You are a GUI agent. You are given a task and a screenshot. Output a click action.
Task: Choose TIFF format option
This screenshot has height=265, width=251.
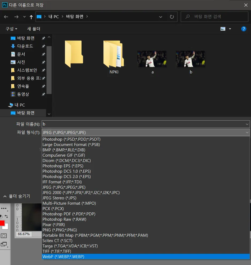click(x=146, y=251)
